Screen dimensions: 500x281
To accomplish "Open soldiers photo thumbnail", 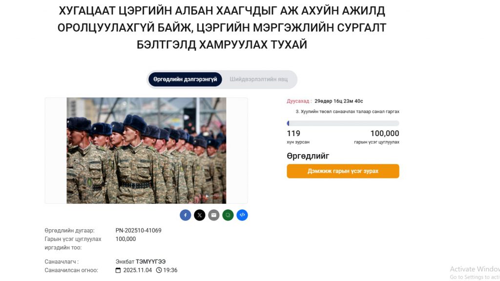I will [x=146, y=150].
